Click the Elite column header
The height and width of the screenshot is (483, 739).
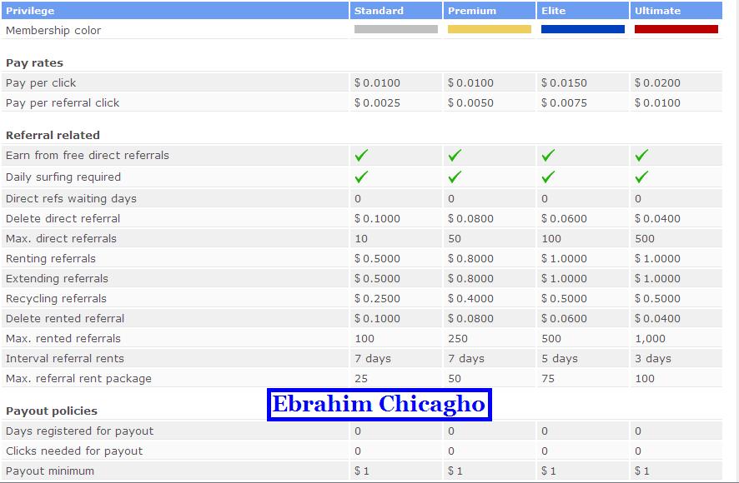[x=582, y=10]
